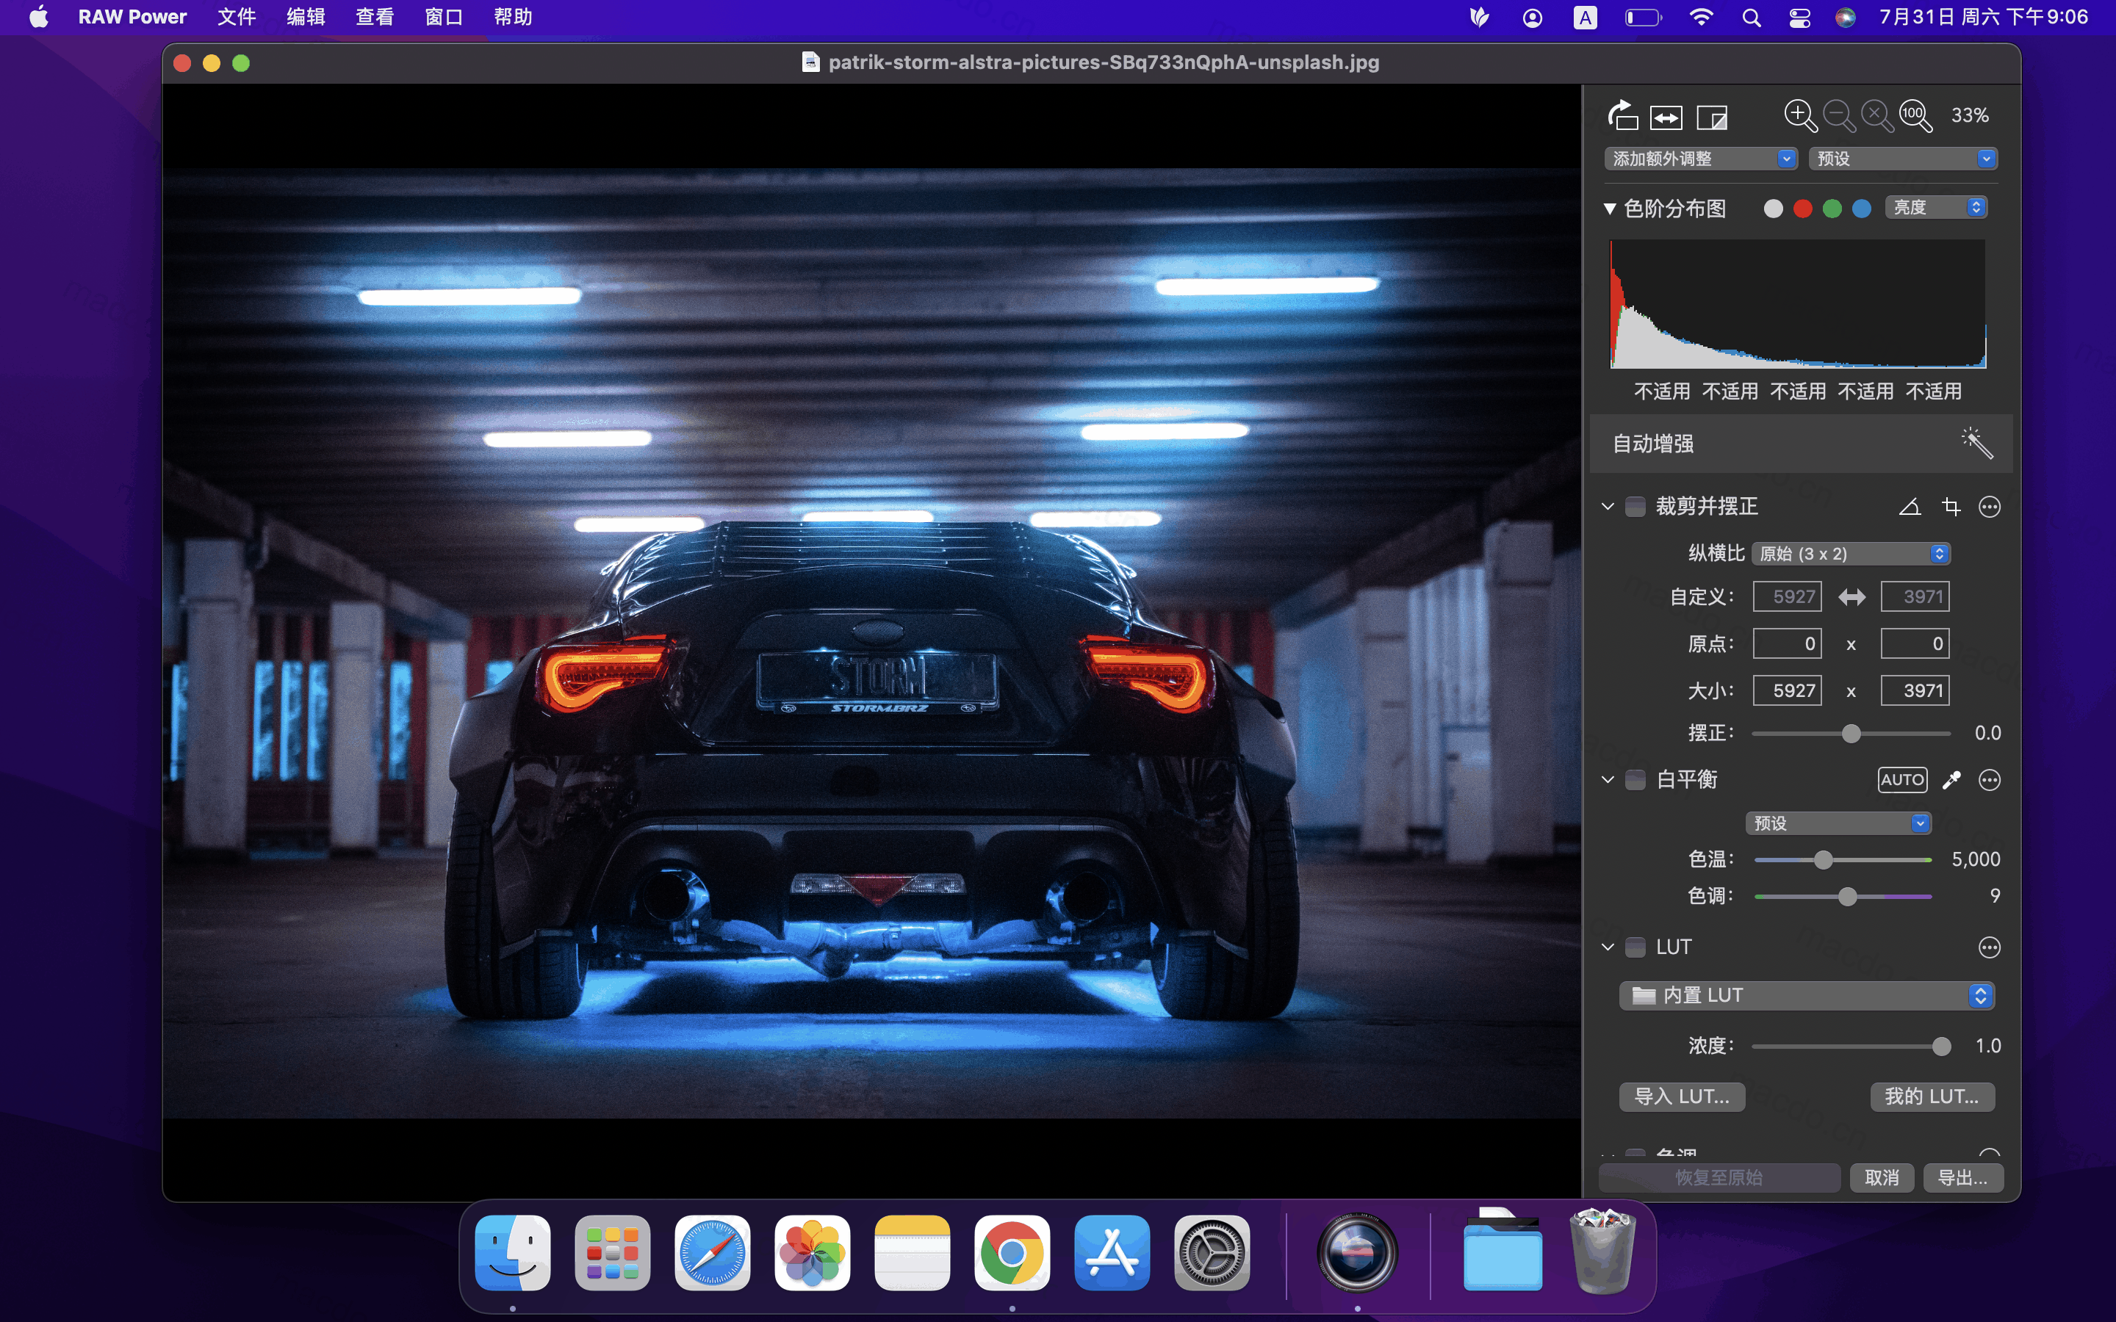Toggle the 裁剪并摆正 section checkbox
This screenshot has width=2116, height=1322.
pyautogui.click(x=1638, y=504)
